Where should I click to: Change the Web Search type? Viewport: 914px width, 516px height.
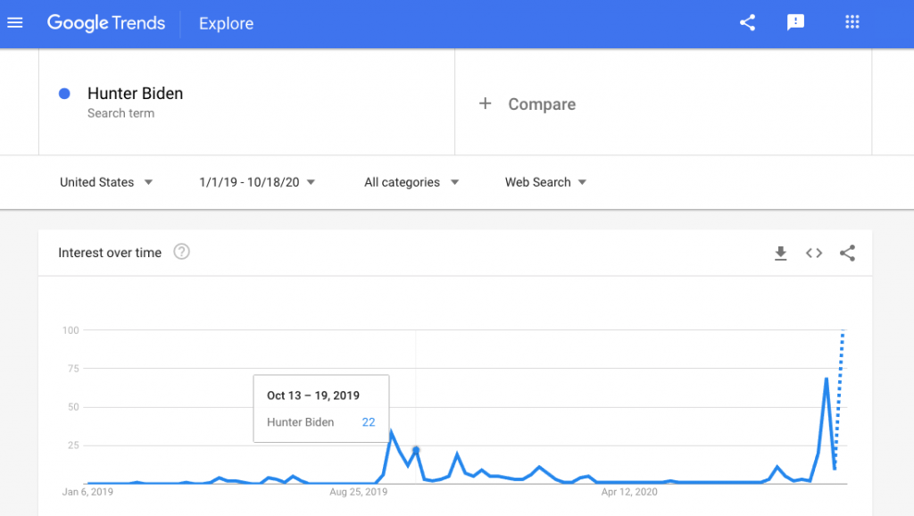pos(544,182)
